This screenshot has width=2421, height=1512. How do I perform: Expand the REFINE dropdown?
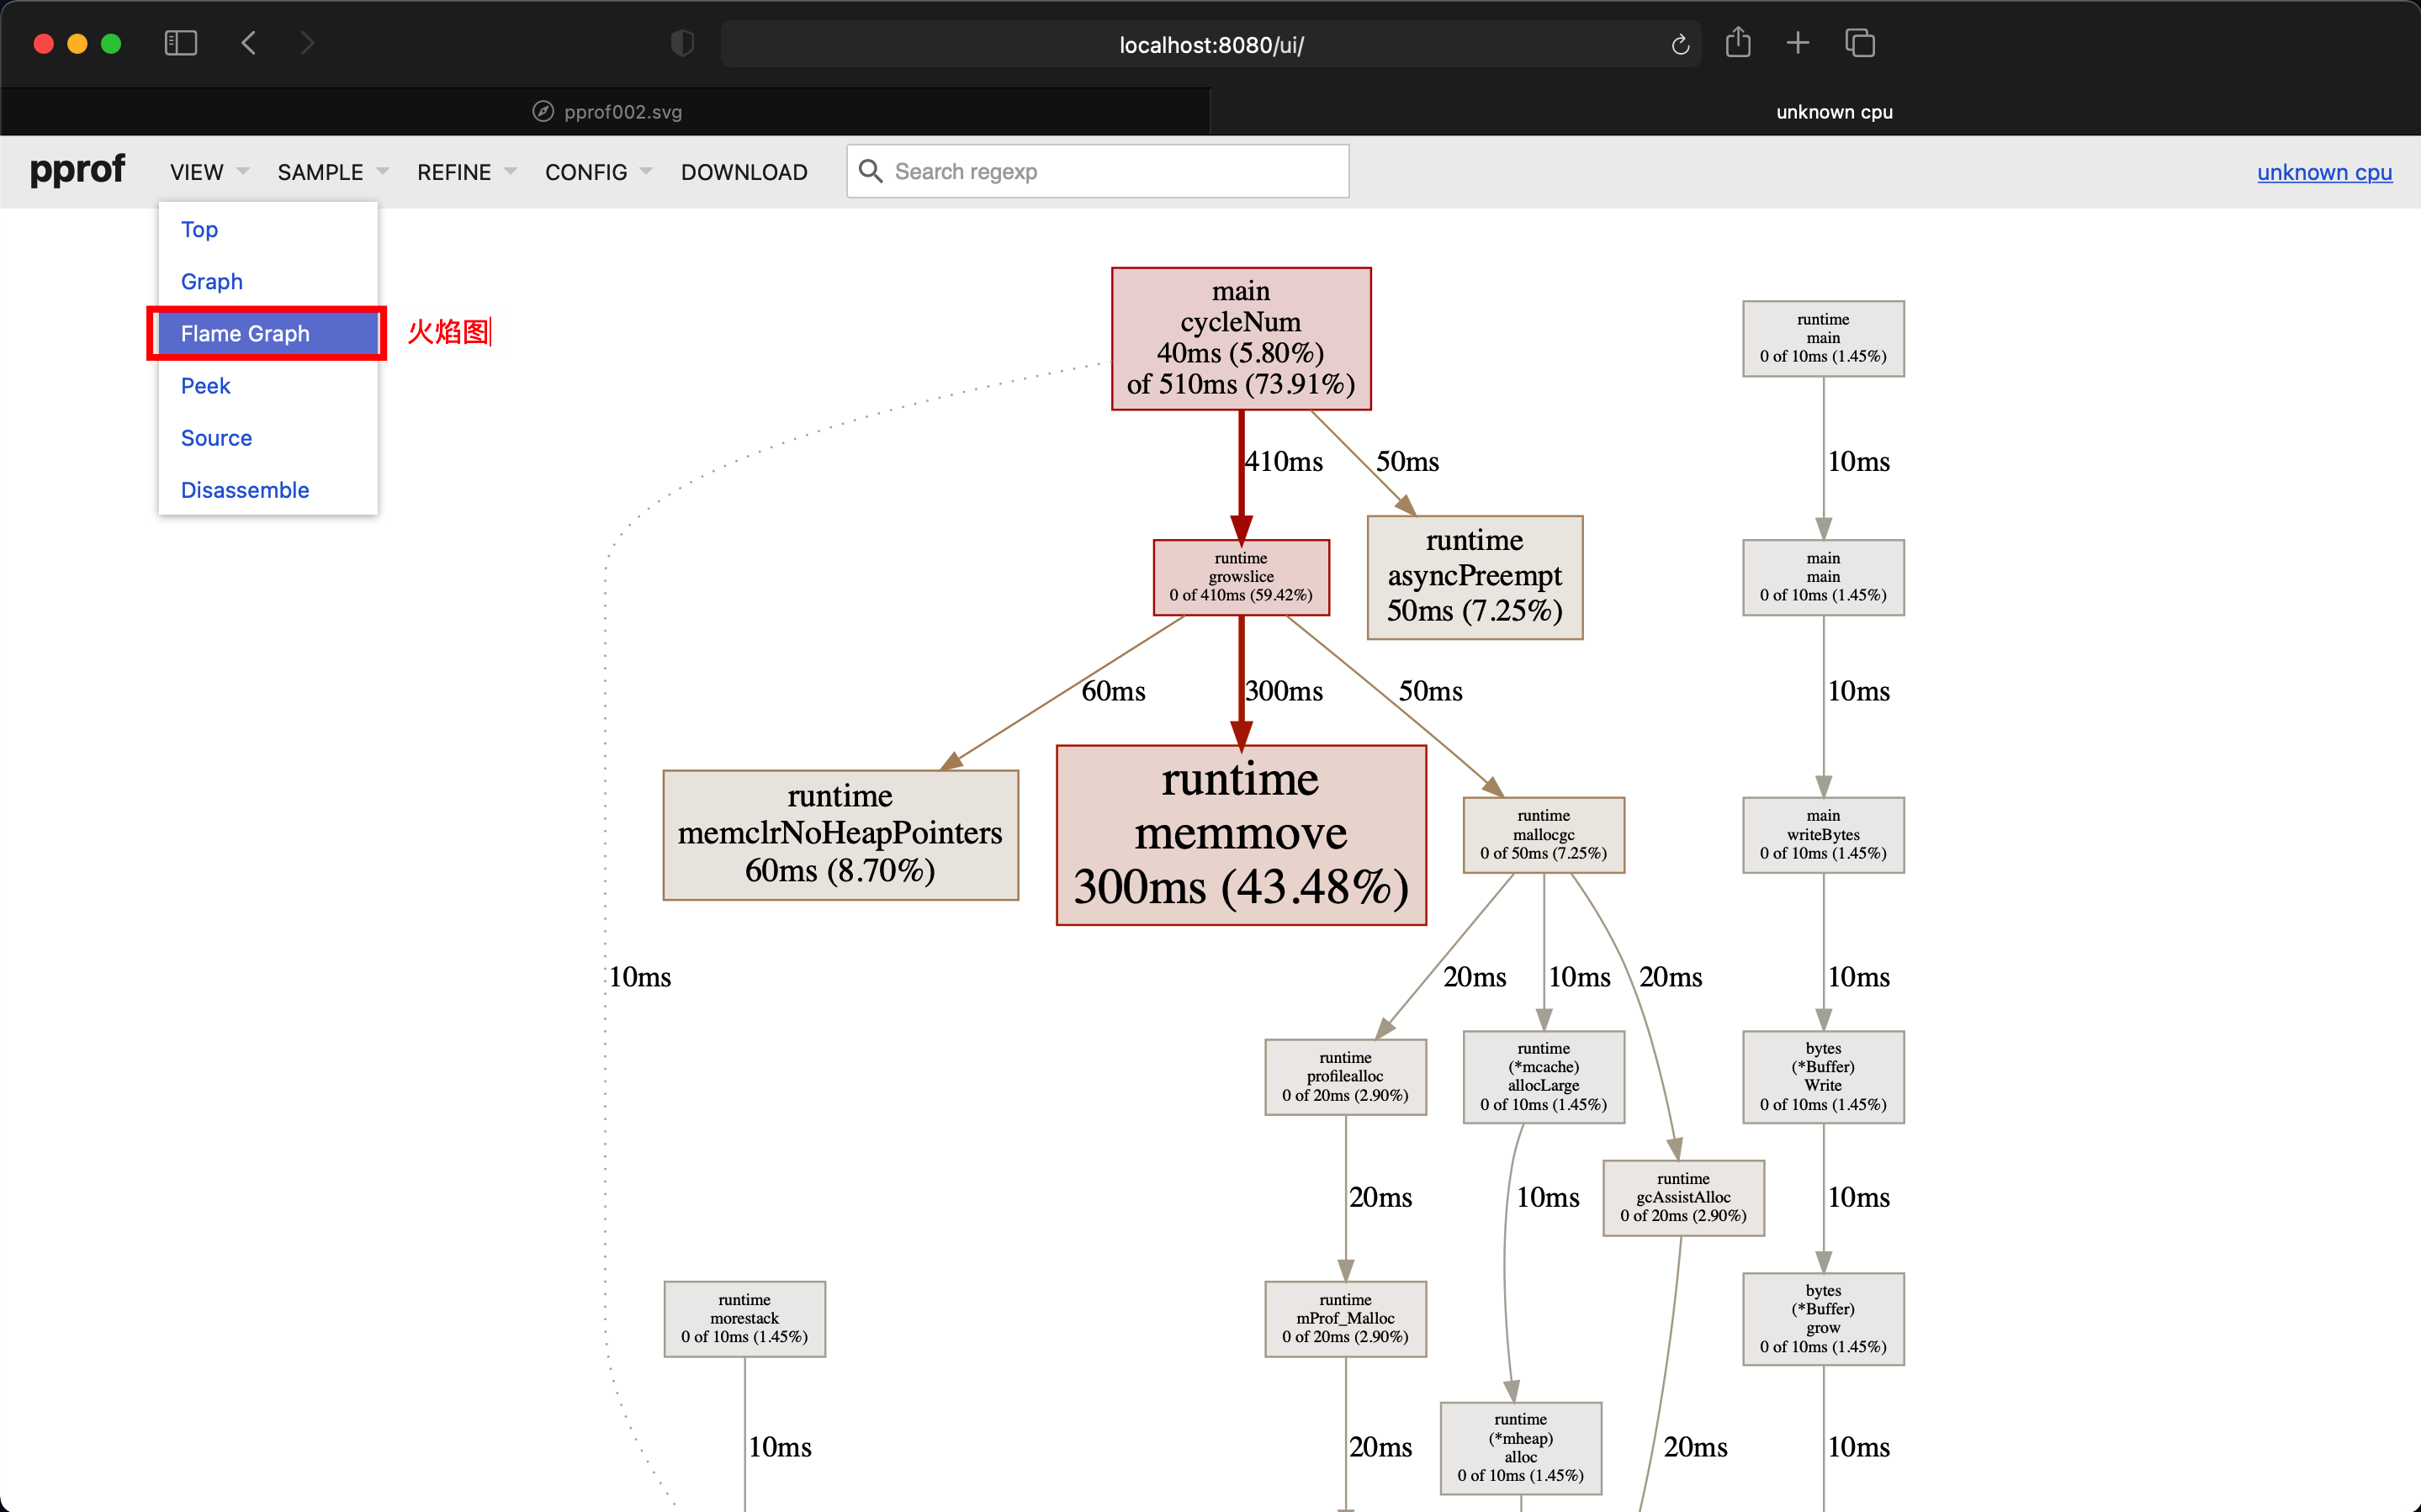pos(466,172)
